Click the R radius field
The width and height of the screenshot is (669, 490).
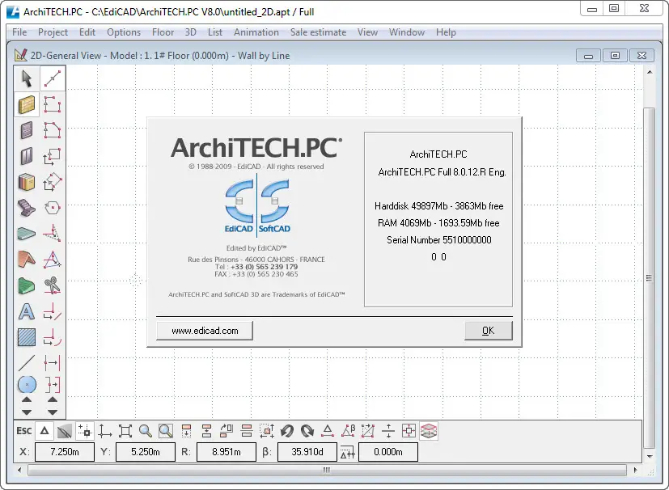tap(227, 452)
